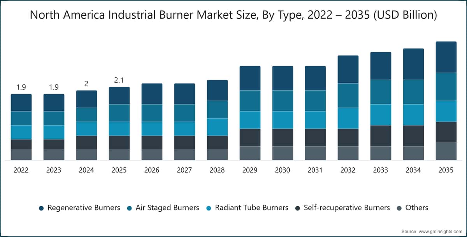
Task: Select the 2027 axis label
Action: (184, 171)
